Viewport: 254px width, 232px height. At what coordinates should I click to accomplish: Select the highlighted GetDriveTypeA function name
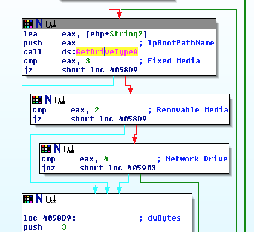(107, 52)
